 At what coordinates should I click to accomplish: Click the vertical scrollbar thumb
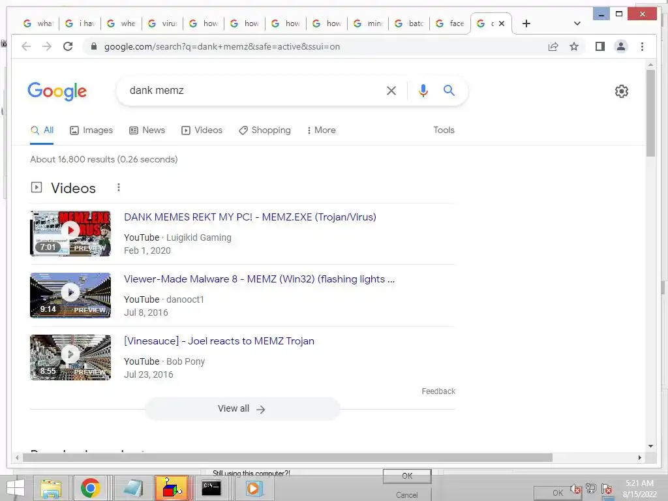coord(650,113)
